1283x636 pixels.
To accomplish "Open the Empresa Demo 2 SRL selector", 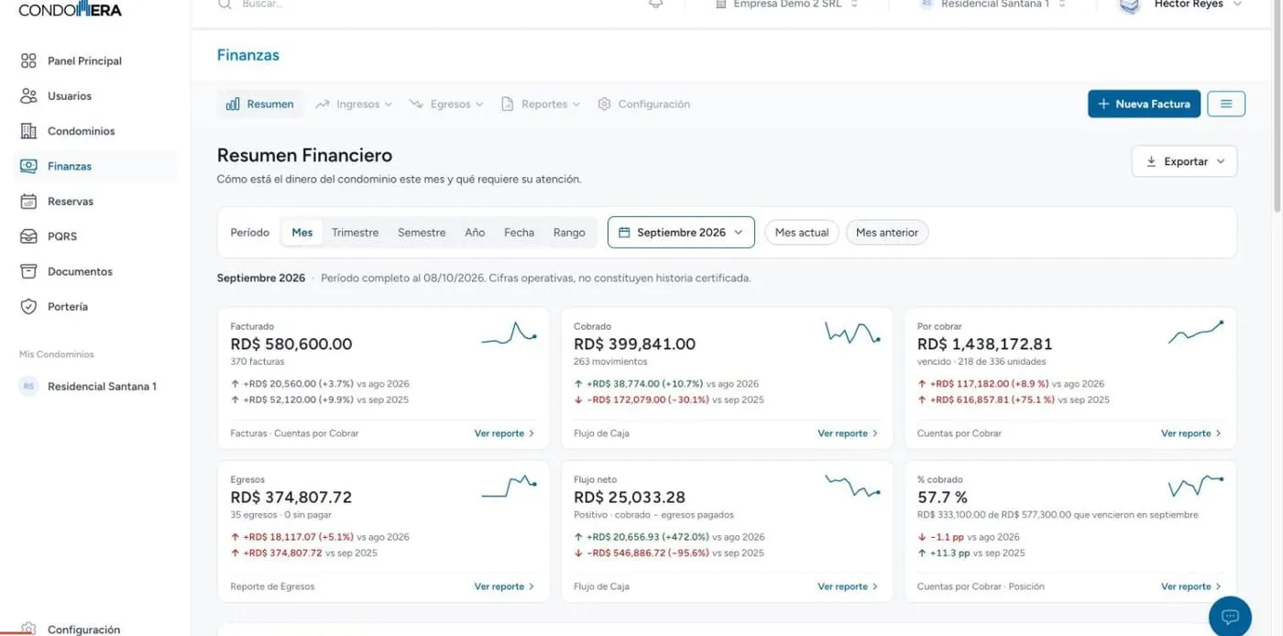I will coord(786,5).
